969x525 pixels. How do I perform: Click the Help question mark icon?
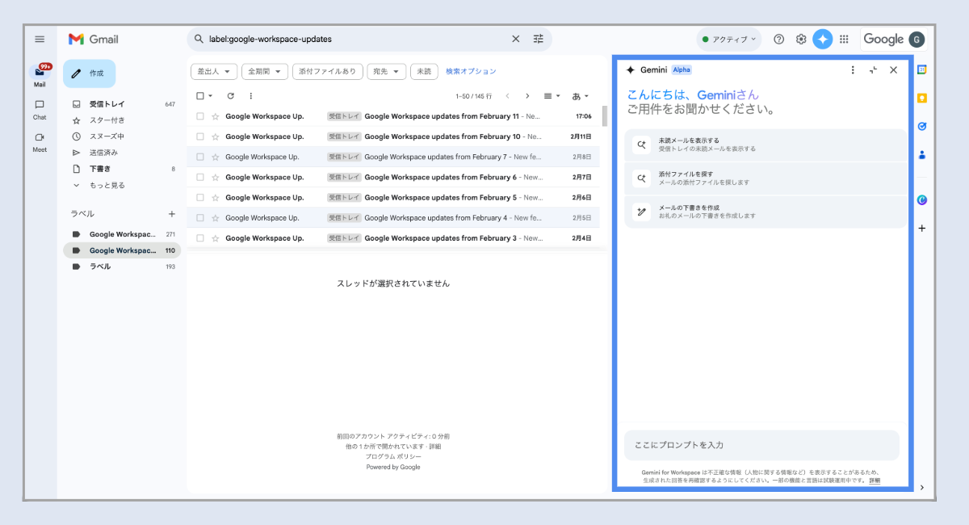point(778,39)
